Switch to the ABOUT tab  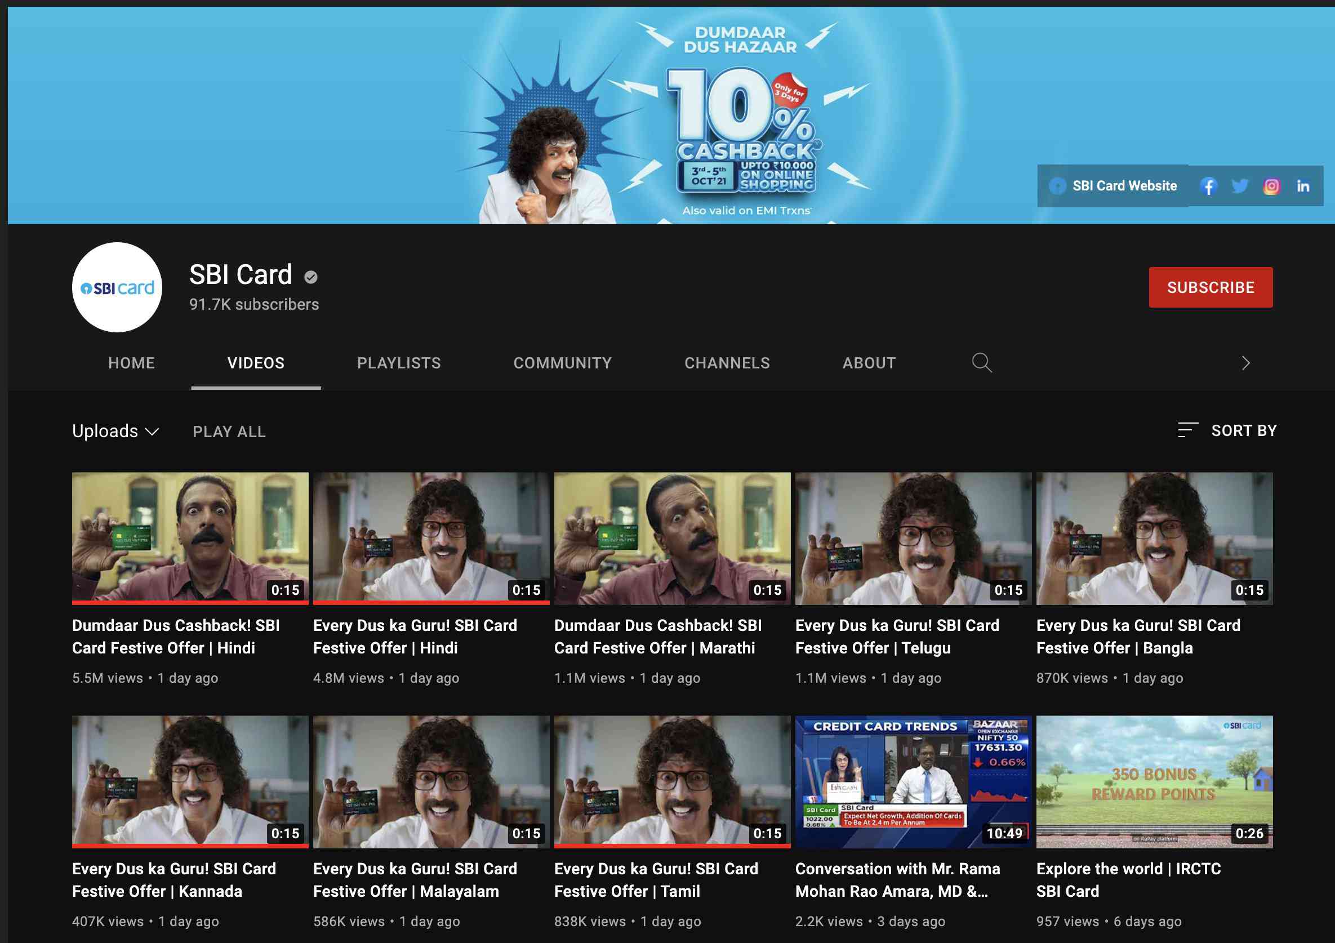tap(869, 363)
